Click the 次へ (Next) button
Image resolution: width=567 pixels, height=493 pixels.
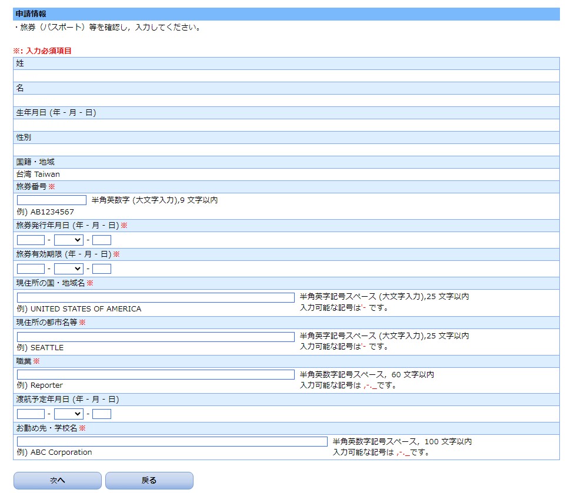(56, 480)
